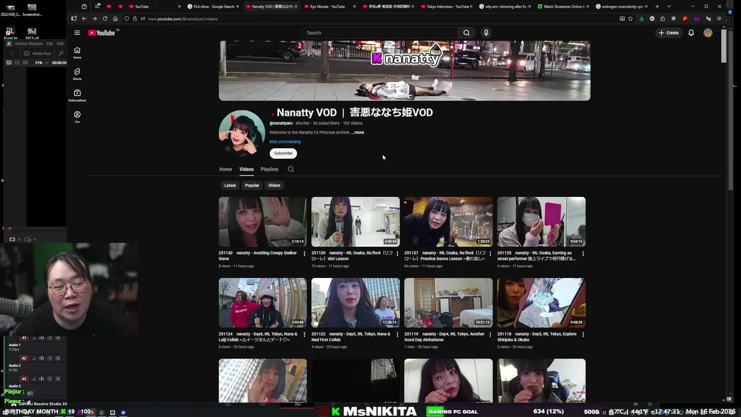This screenshot has height=417, width=741.
Task: Expand channel description with ...more
Action: point(358,133)
